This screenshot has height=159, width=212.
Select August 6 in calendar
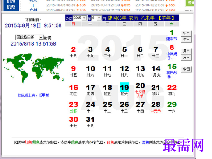pos(140,52)
